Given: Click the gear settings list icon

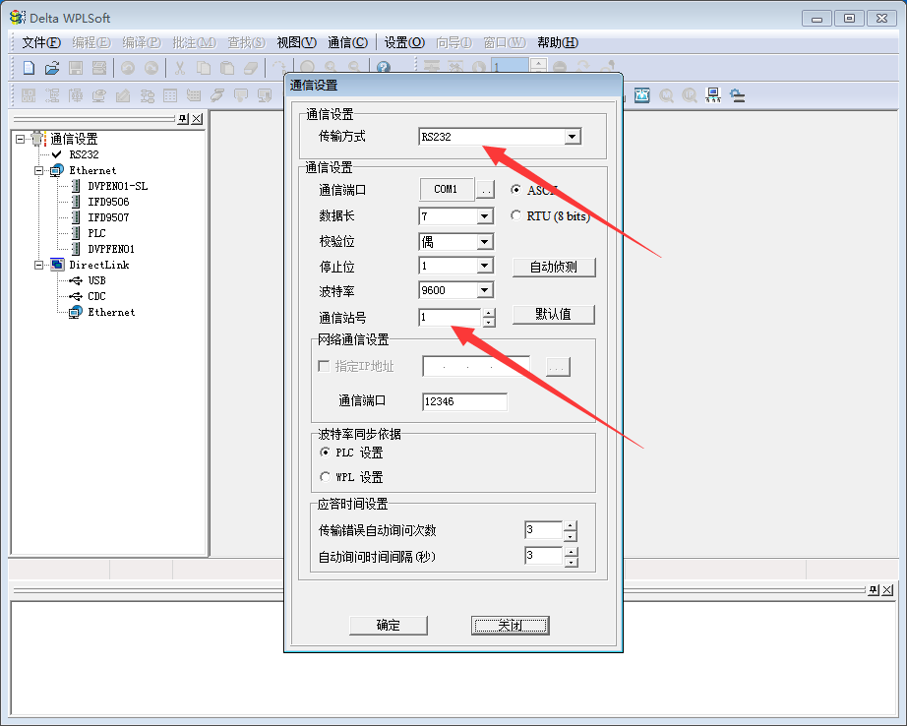Looking at the screenshot, I should [x=737, y=95].
